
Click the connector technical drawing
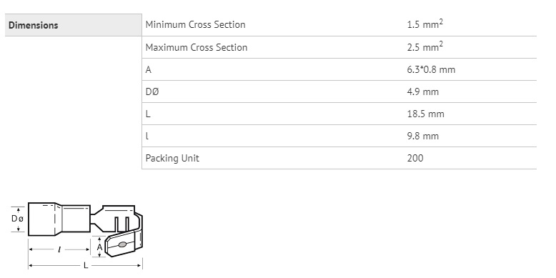point(77,235)
